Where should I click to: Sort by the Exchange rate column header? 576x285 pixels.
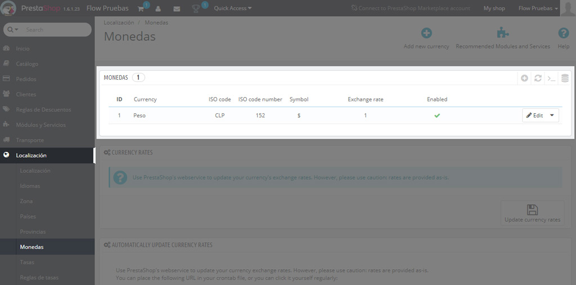point(366,99)
